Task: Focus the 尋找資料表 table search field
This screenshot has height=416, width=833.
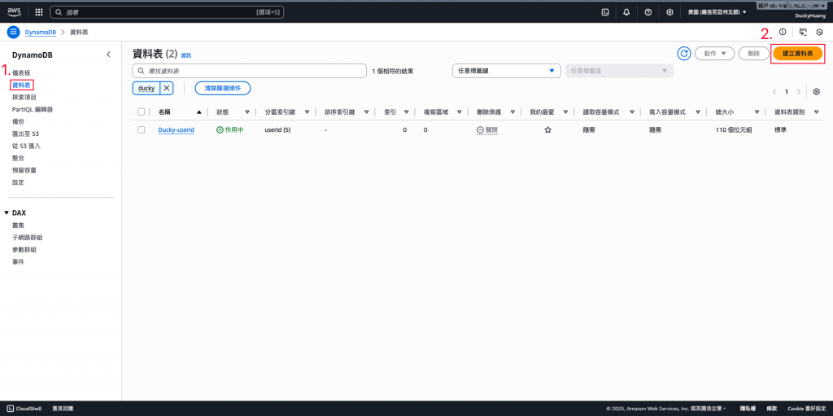Action: pos(249,71)
